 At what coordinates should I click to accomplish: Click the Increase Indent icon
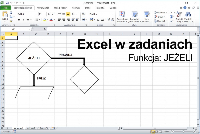78,20
